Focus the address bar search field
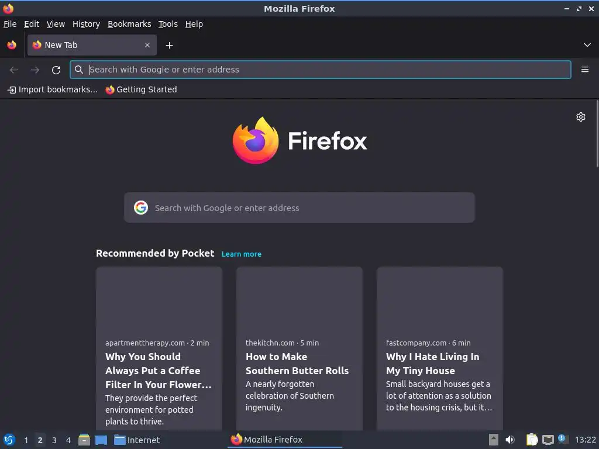The image size is (599, 449). 321,70
